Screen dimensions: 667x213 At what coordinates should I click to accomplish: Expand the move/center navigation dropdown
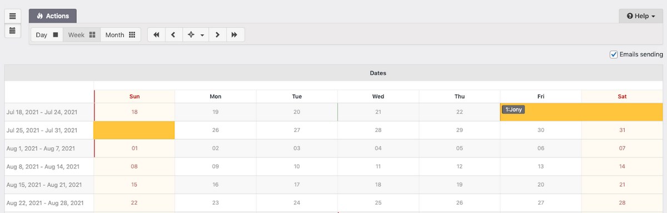coord(196,35)
